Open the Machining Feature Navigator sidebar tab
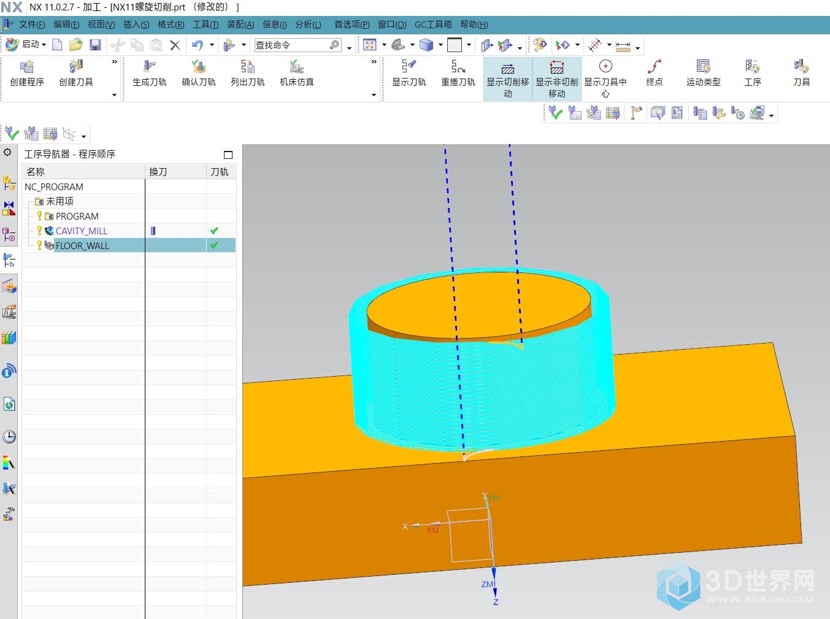 9,286
